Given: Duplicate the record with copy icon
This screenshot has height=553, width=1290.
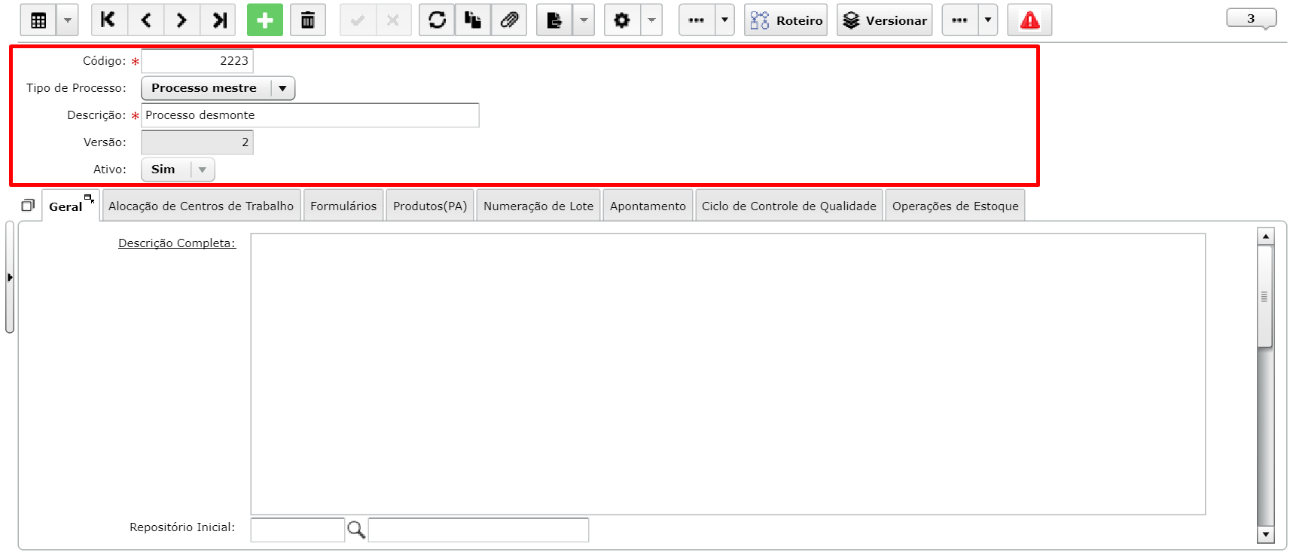Looking at the screenshot, I should point(473,20).
